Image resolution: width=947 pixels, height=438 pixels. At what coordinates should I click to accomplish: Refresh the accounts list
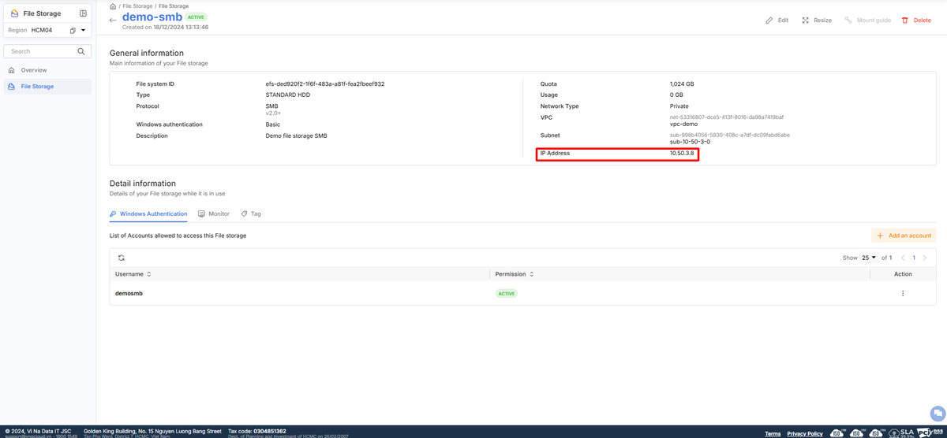point(122,258)
